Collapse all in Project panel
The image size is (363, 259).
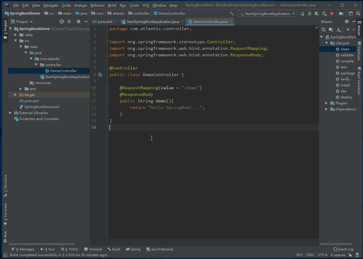click(69, 21)
